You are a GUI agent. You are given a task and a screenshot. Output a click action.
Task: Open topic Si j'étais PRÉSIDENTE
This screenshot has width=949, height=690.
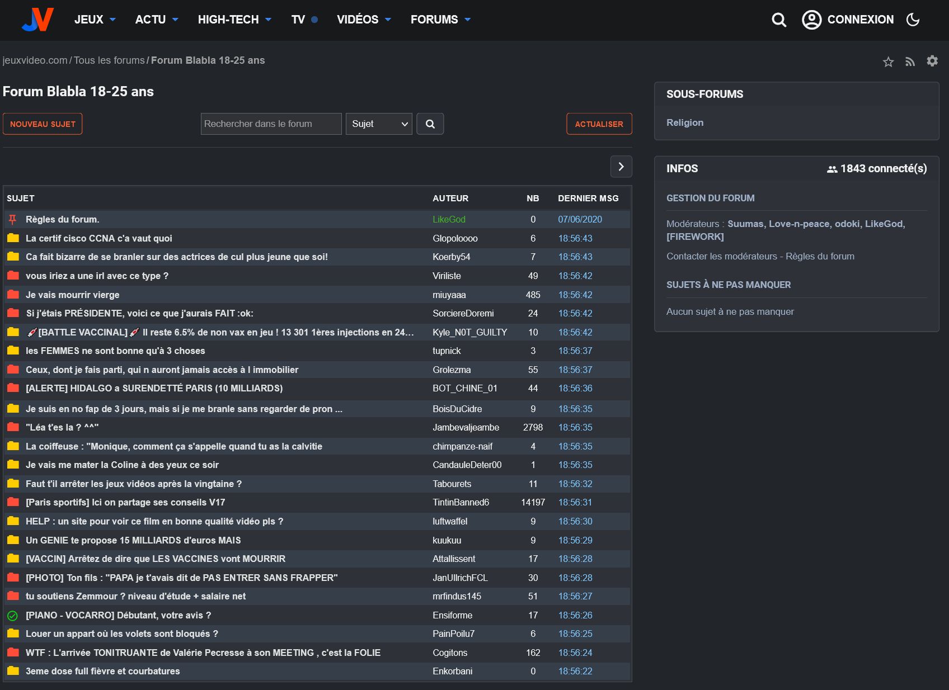point(140,313)
